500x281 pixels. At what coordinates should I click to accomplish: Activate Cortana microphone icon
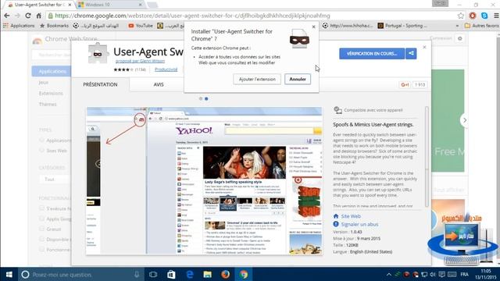[137, 274]
